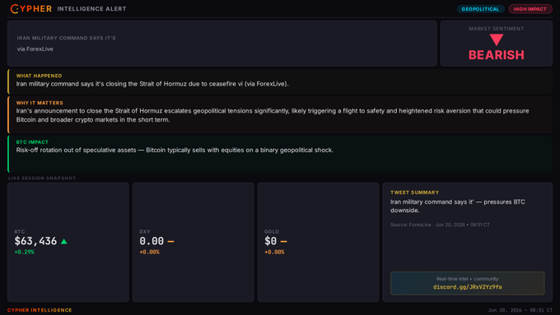Viewport: 560px width, 315px height.
Task: Click the Cypher logo icon
Action: (14, 8)
